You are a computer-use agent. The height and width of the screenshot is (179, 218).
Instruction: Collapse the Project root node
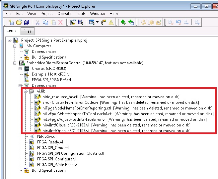[x=9, y=41]
